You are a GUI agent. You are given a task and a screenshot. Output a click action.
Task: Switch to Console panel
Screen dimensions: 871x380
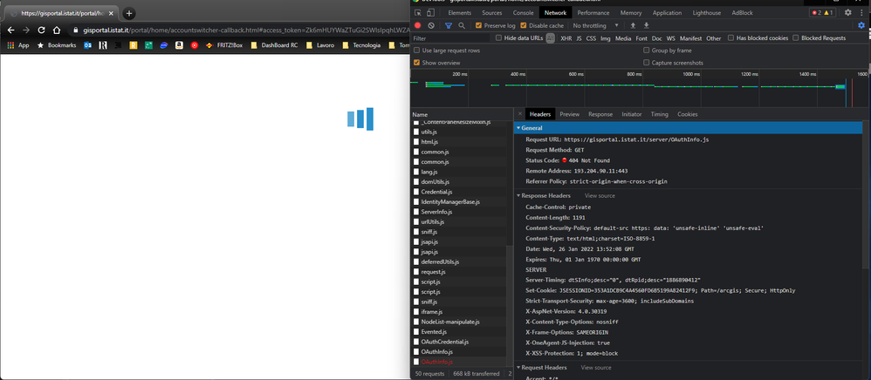coord(523,13)
